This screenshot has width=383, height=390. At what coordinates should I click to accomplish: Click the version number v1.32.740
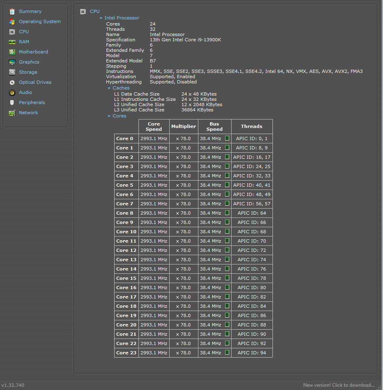tap(13, 385)
